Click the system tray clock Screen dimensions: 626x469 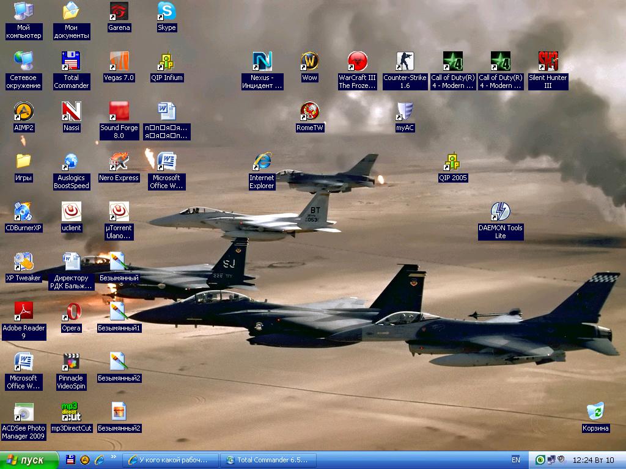tap(594, 460)
